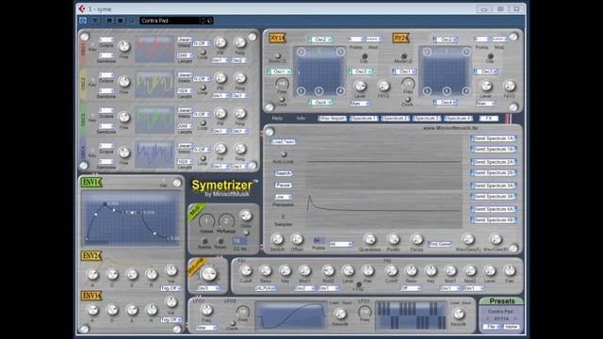
Task: Toggle XY1 Clip switch
Action: 365,56
